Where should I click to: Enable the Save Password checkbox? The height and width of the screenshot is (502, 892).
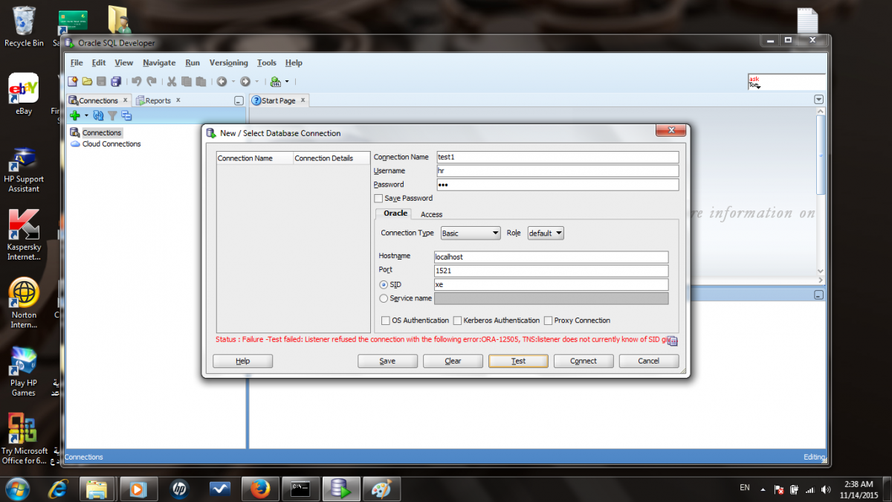[x=379, y=199]
